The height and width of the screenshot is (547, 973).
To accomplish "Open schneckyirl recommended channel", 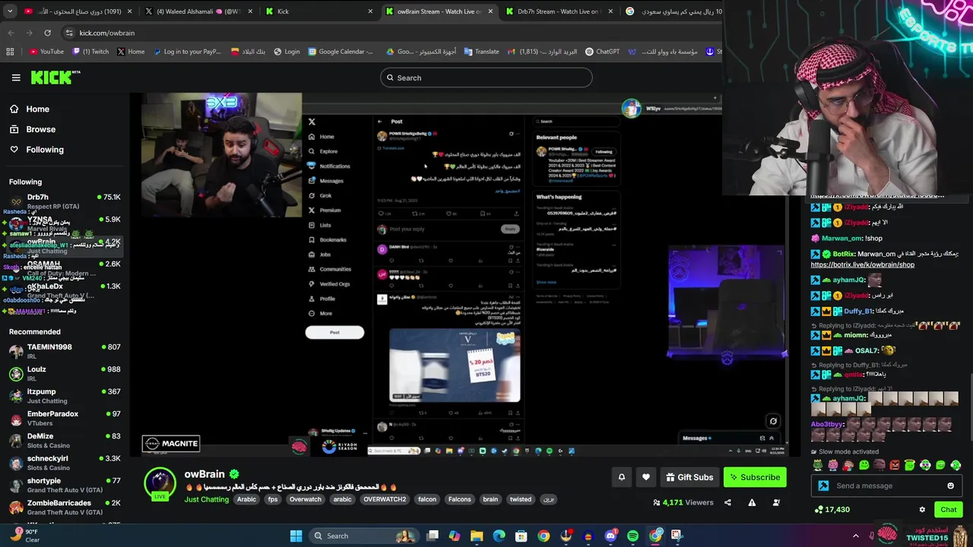I will point(65,463).
